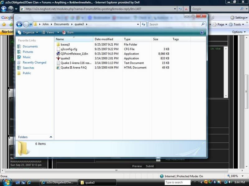
Task: Launch Internet Explorer from quick launch
Action: (29, 182)
